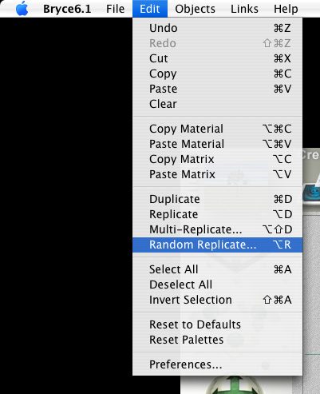Screen dimensions: 320x394
Task: Click the teal icon on Create palette
Action: coord(312,194)
